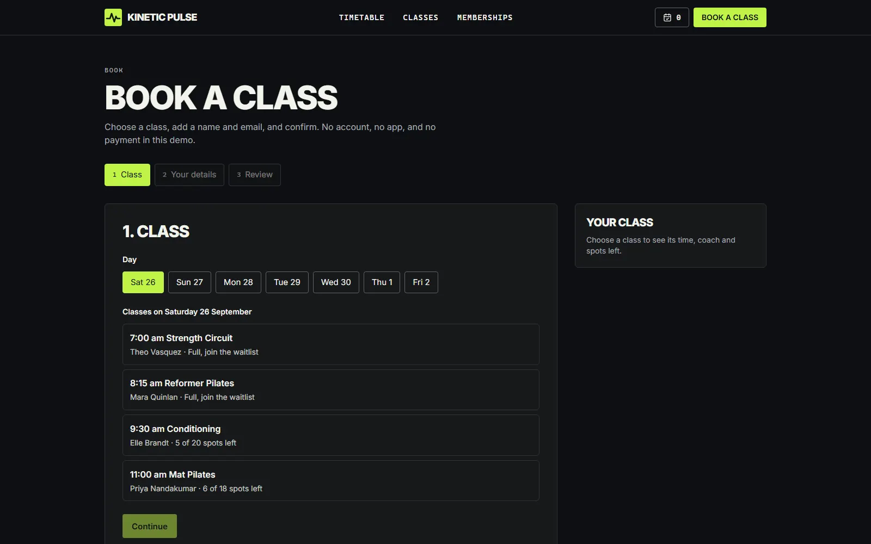
Task: Select Fri 2 day option
Action: [421, 282]
